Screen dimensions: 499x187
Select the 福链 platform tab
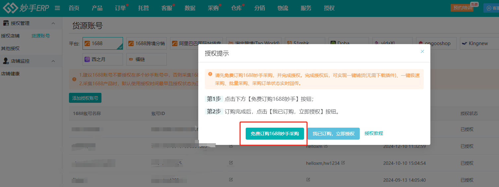tap(147, 59)
